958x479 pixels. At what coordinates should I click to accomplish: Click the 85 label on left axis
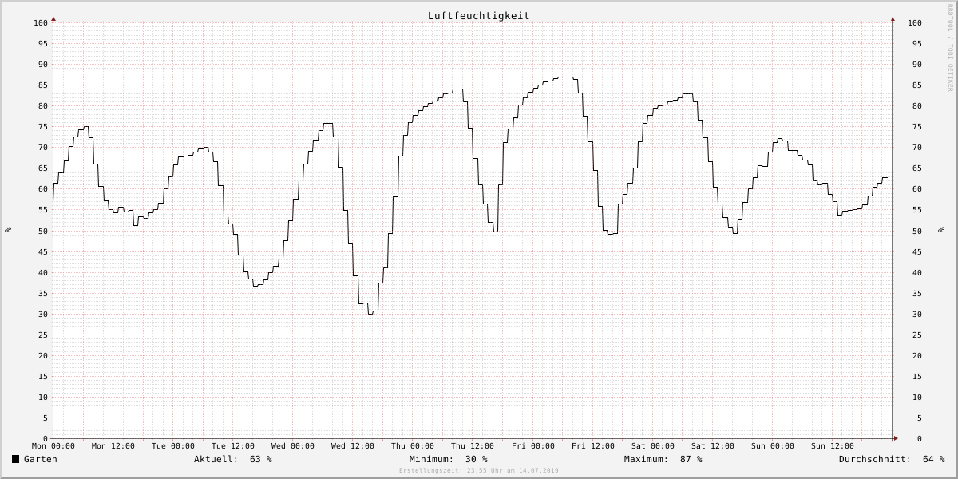click(43, 85)
